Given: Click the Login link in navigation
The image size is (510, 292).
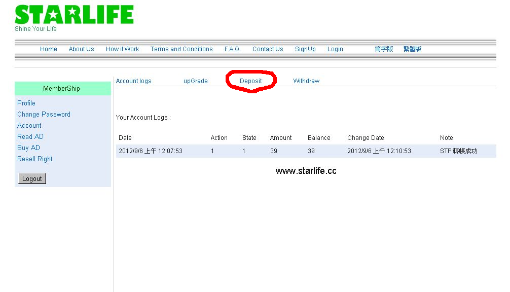Looking at the screenshot, I should pos(335,49).
